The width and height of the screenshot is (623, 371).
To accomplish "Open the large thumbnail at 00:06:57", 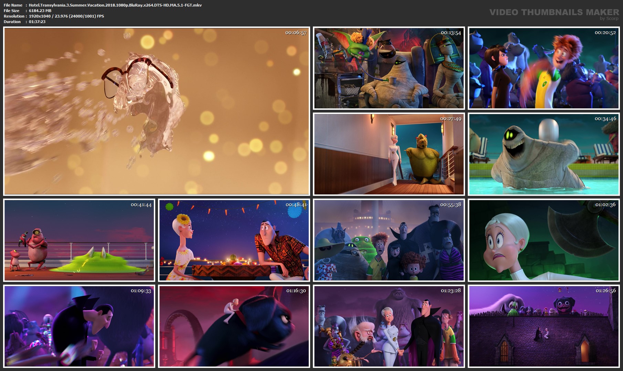I will pos(157,111).
